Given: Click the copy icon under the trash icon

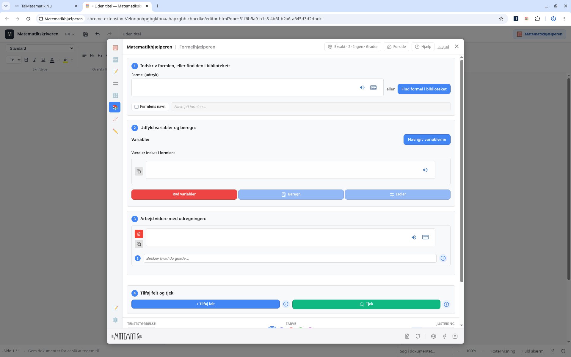Looking at the screenshot, I should (x=139, y=244).
